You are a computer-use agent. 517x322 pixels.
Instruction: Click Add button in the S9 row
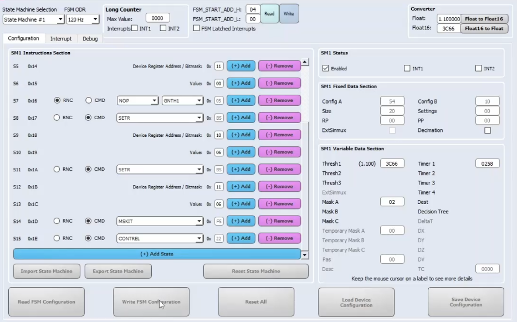[241, 135]
